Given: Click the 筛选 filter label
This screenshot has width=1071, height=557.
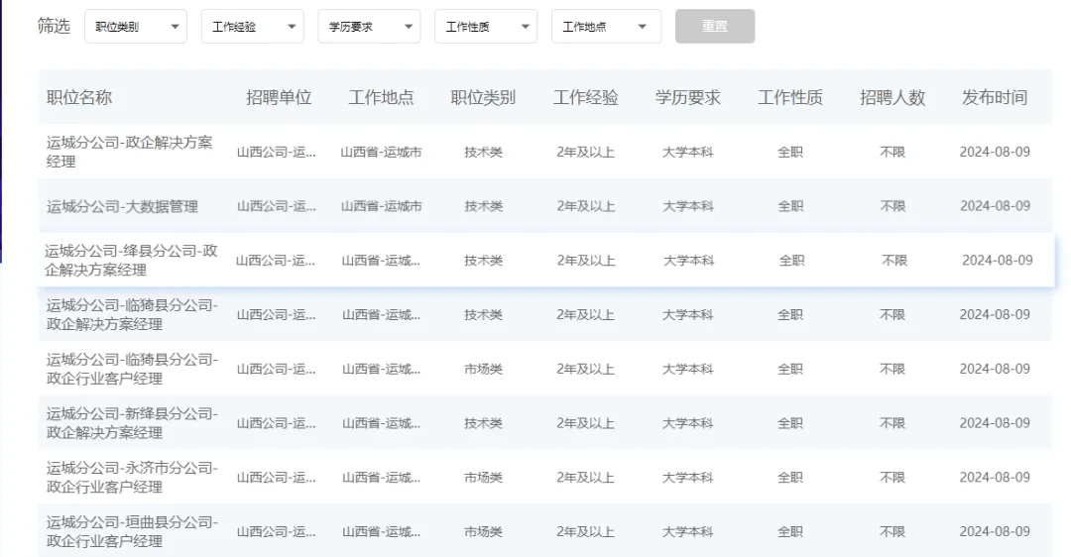Looking at the screenshot, I should point(54,26).
